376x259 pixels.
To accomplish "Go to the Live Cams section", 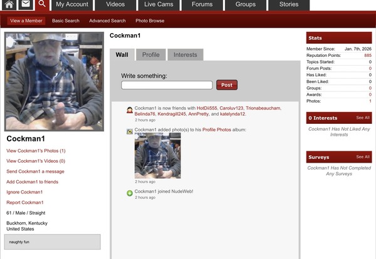I will pos(159,4).
